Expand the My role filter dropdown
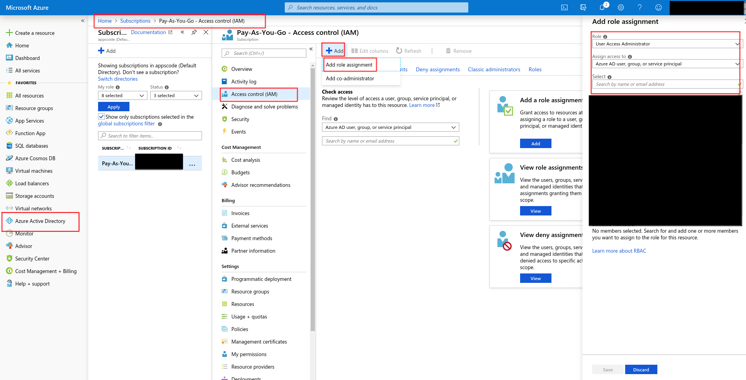This screenshot has width=746, height=380. click(122, 96)
